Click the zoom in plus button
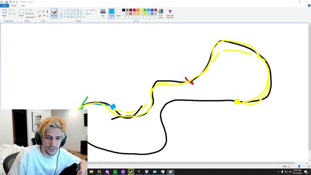The width and height of the screenshot is (311, 175). click(x=309, y=166)
